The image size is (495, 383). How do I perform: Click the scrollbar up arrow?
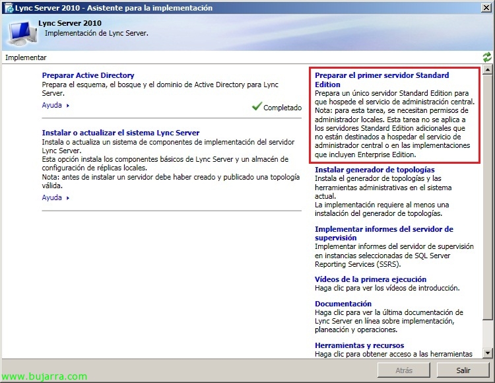tap(488, 69)
